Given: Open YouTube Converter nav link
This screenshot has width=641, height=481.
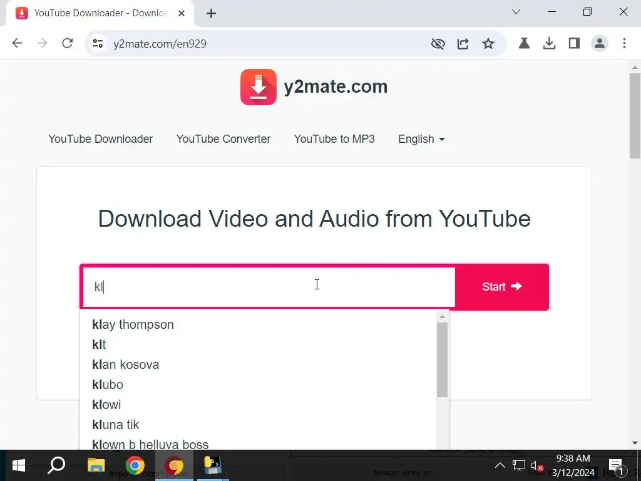Looking at the screenshot, I should (x=223, y=139).
